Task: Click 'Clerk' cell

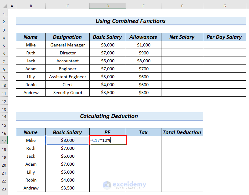Action: (67, 85)
